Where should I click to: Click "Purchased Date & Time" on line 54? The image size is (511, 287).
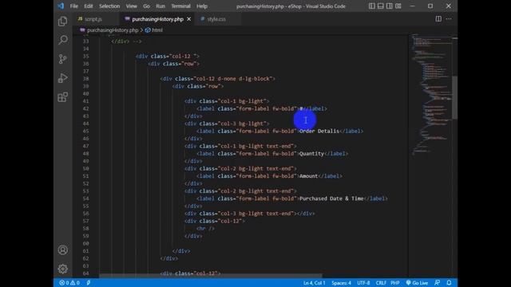point(331,199)
